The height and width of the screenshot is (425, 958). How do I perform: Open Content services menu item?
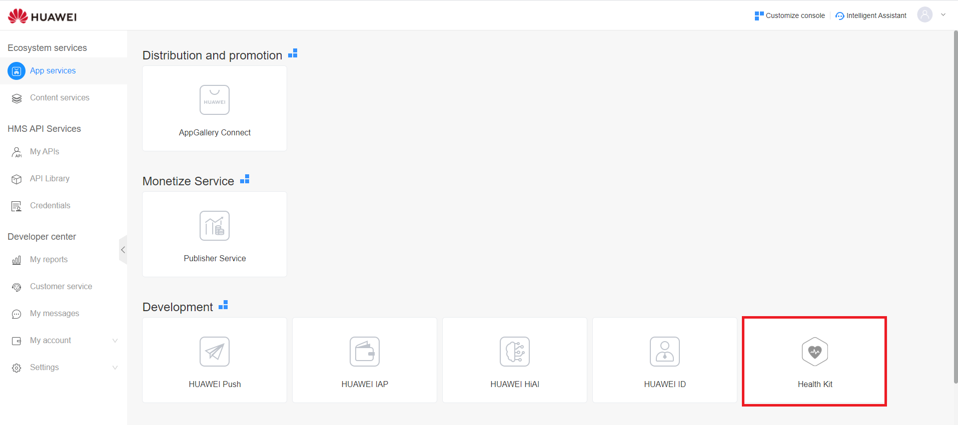[64, 98]
